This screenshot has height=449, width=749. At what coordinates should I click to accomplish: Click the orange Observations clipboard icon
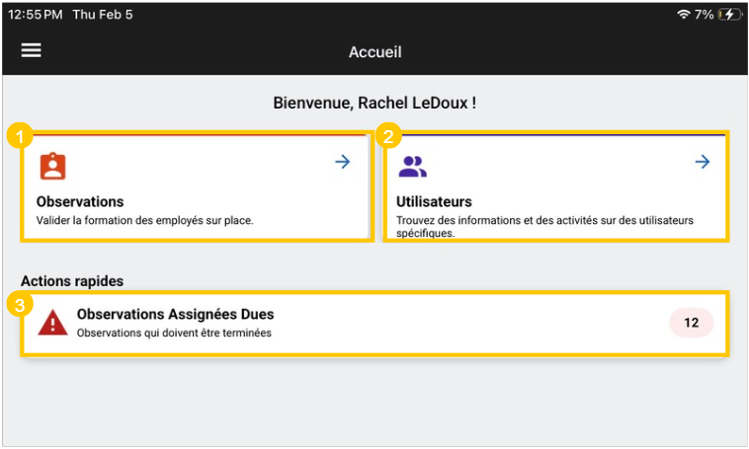tap(52, 166)
